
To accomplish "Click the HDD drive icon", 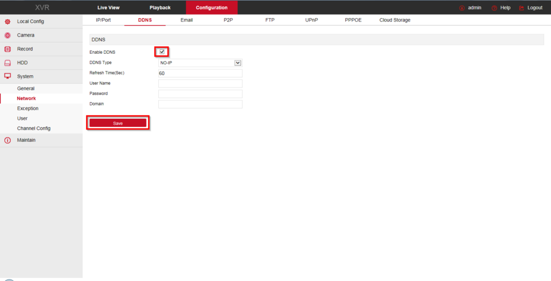I will point(8,63).
